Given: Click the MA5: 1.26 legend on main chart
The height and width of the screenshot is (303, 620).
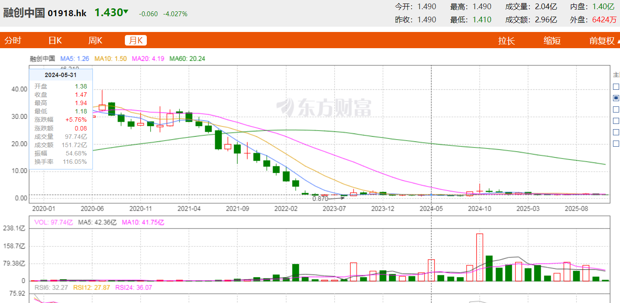Looking at the screenshot, I should (x=75, y=59).
